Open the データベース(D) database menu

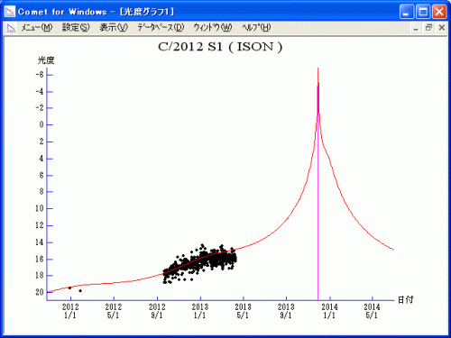tap(161, 28)
